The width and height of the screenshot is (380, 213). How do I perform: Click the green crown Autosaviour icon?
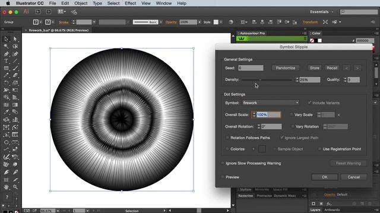coord(242,38)
